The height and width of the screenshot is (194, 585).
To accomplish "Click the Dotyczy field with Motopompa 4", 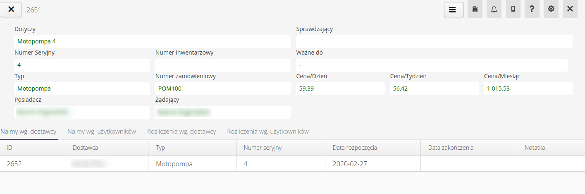I will tap(153, 41).
